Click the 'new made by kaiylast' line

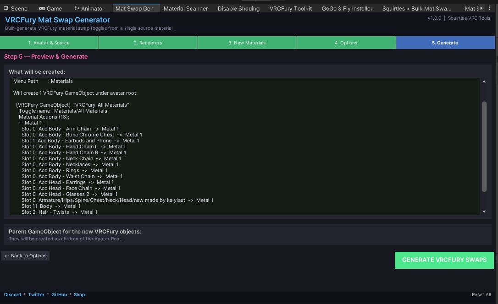[x=117, y=201]
